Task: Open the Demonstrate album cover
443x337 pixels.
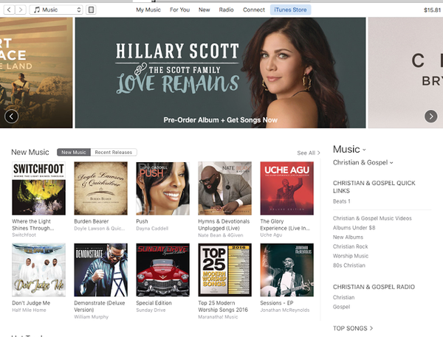Action: 100,270
